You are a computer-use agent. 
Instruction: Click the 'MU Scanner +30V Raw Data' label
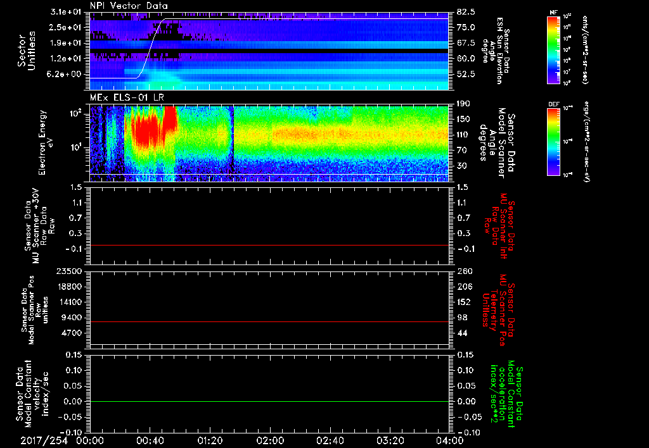pyautogui.click(x=40, y=226)
